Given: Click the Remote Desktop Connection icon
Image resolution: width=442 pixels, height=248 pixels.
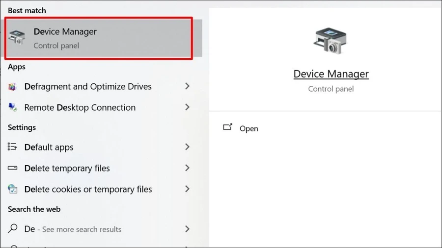Looking at the screenshot, I should 12,107.
